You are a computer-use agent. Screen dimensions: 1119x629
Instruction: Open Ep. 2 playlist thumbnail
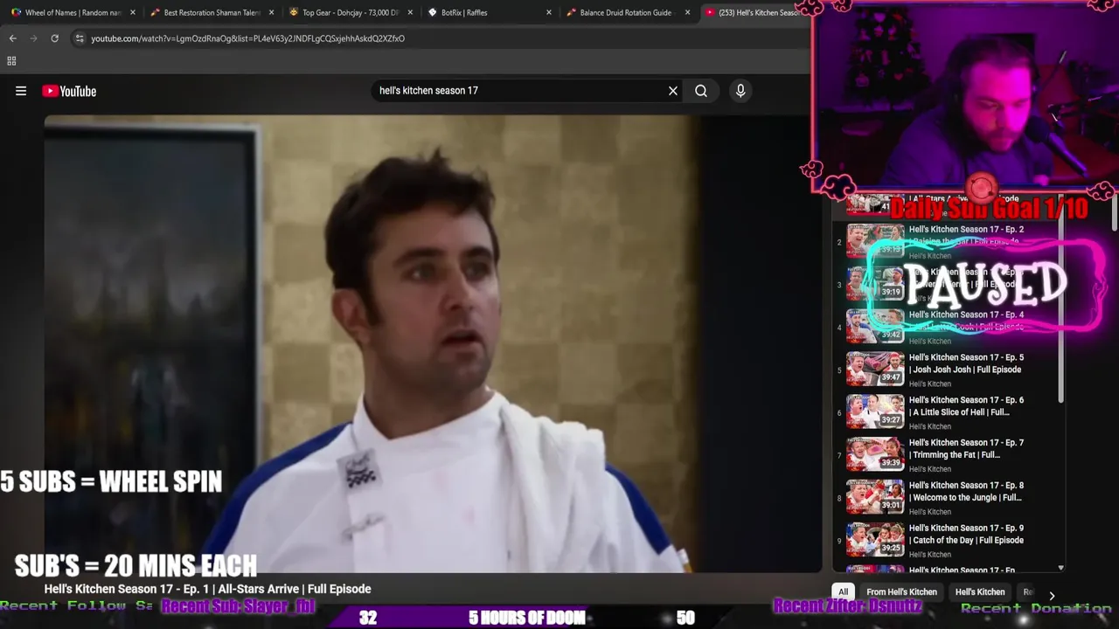875,240
